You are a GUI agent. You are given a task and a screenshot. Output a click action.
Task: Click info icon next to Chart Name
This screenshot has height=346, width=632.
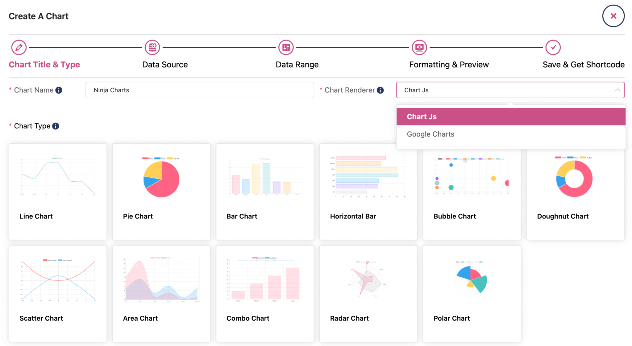[x=59, y=90]
